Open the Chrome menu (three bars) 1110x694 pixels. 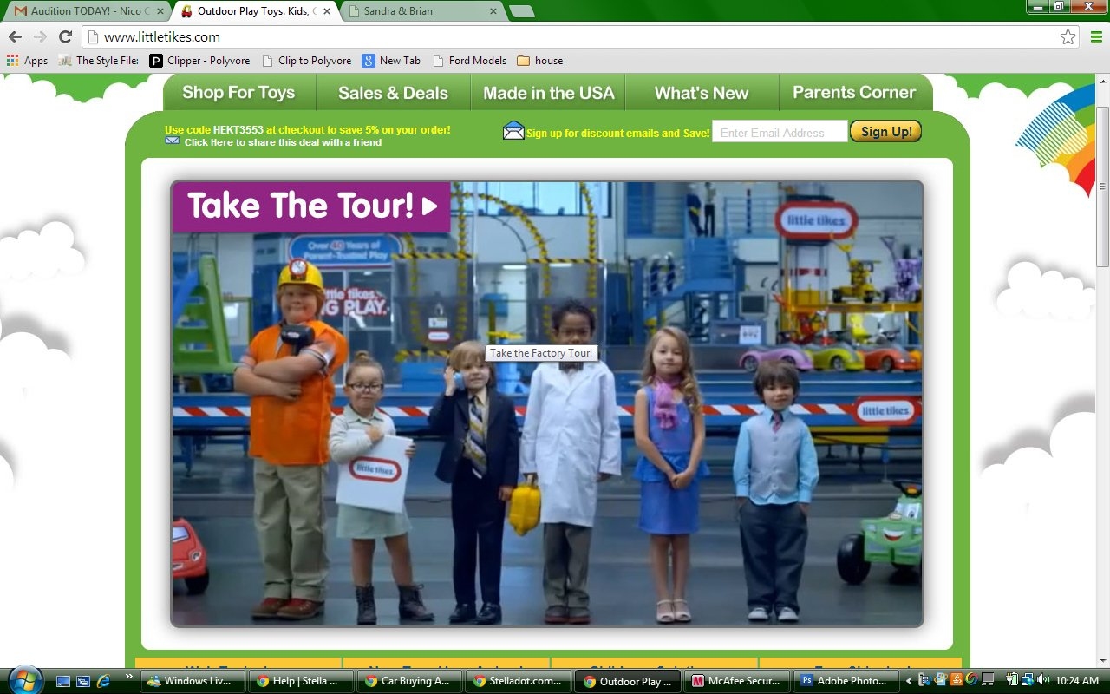1096,36
